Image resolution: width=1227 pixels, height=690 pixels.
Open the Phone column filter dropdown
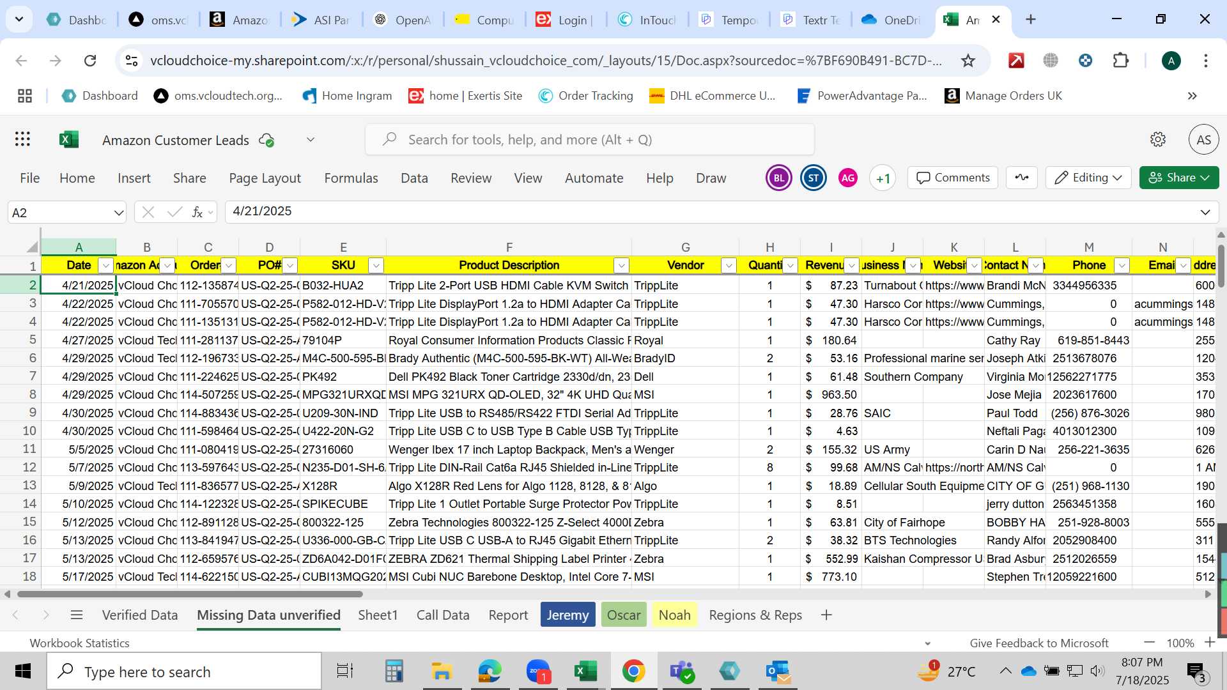point(1122,266)
